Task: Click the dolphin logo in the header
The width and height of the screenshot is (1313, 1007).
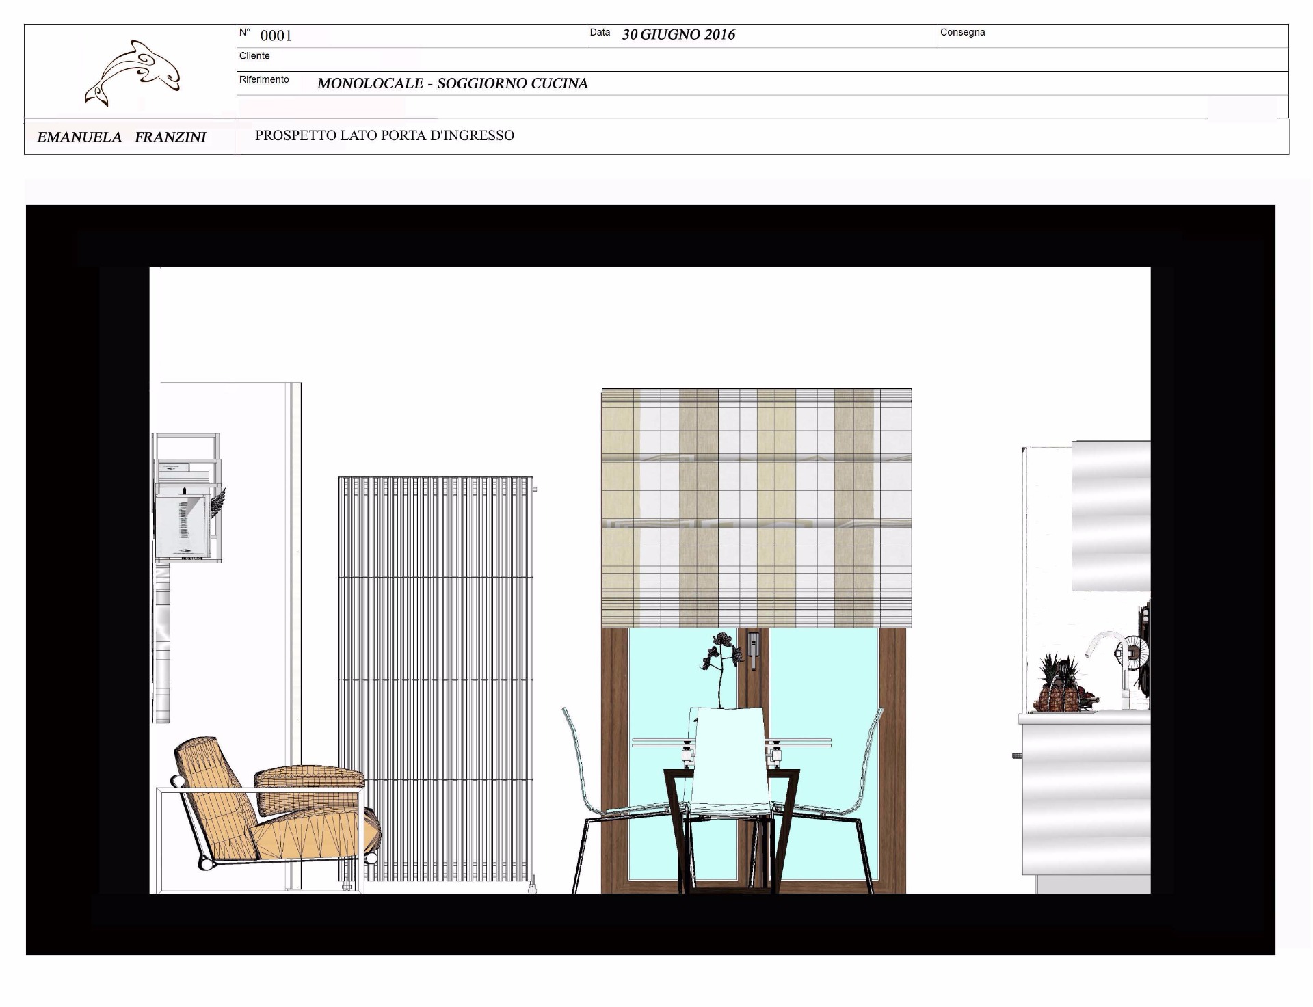Action: pyautogui.click(x=133, y=73)
